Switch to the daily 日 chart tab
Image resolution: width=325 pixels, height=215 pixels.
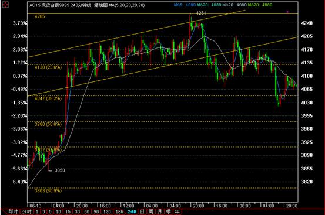(x=142, y=211)
